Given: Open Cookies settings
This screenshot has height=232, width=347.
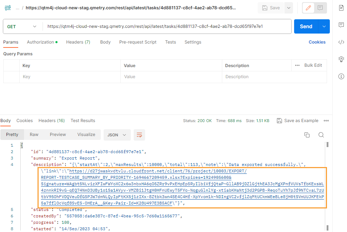Looking at the screenshot, I should click(317, 42).
